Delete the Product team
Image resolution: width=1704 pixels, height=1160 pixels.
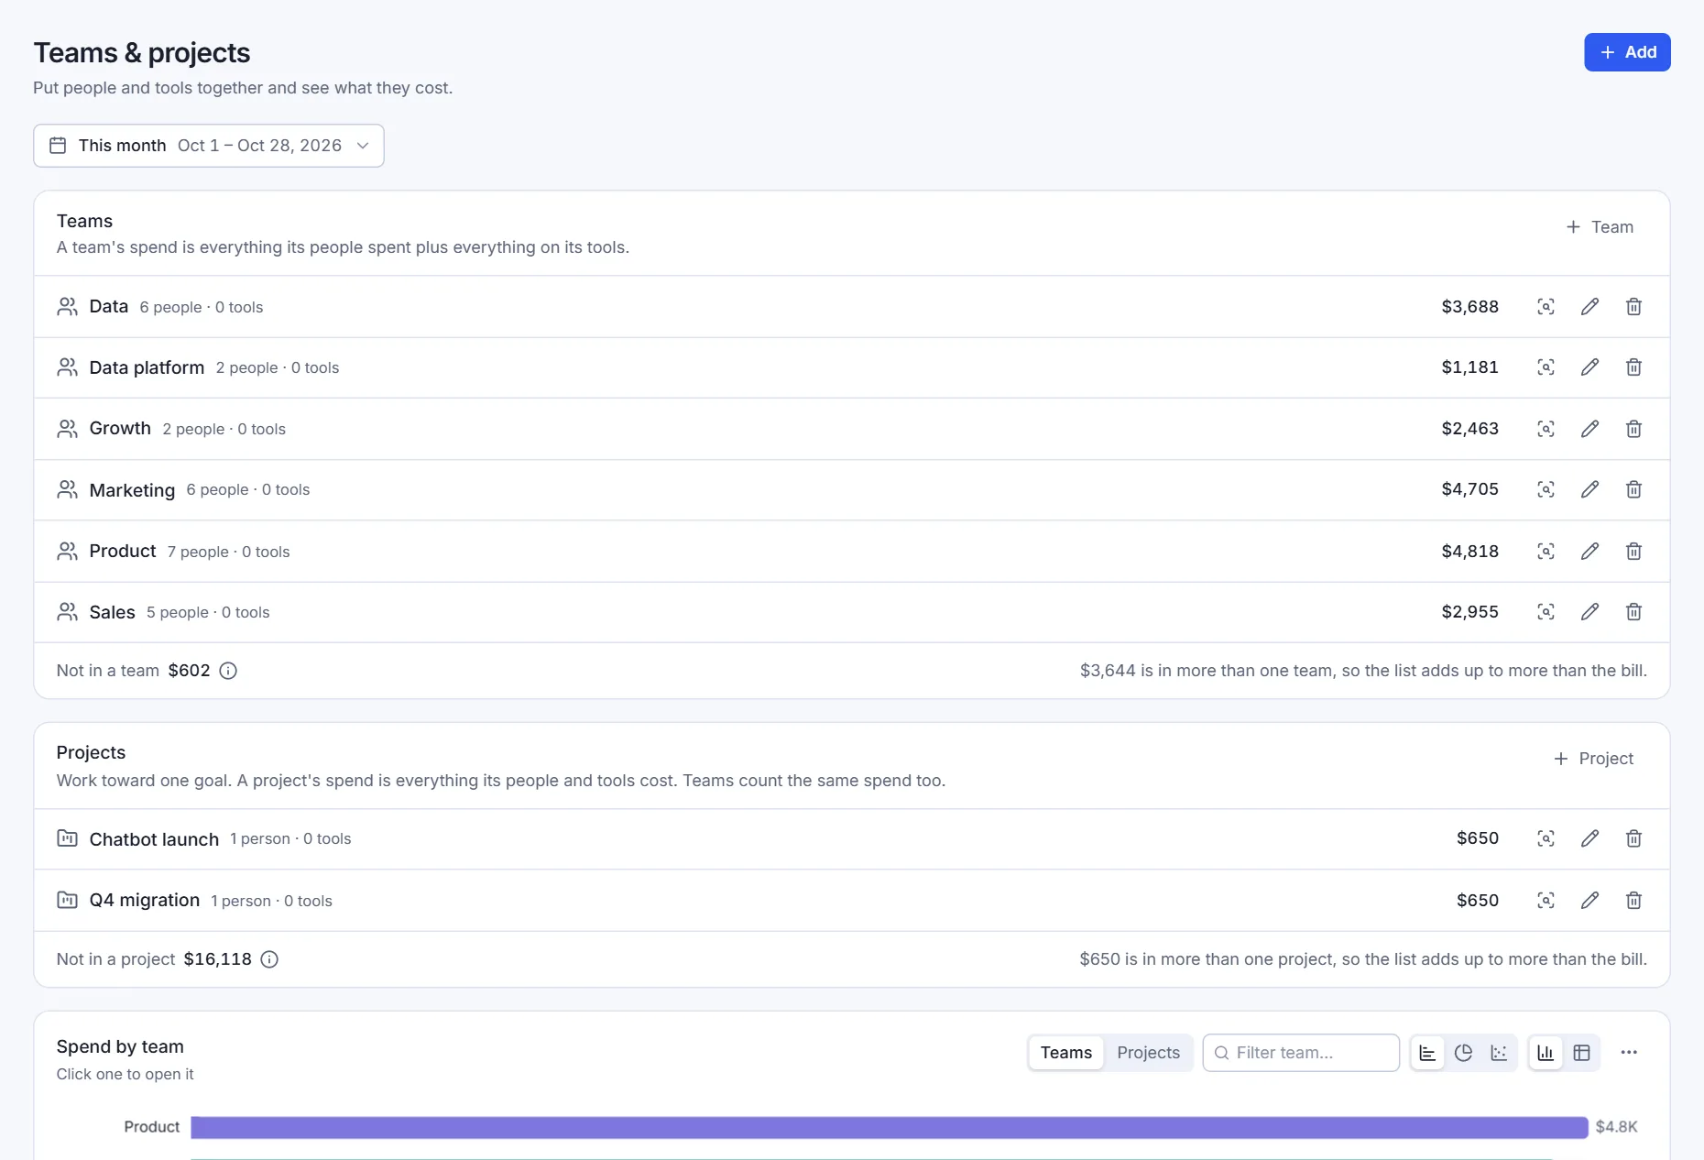pos(1633,551)
